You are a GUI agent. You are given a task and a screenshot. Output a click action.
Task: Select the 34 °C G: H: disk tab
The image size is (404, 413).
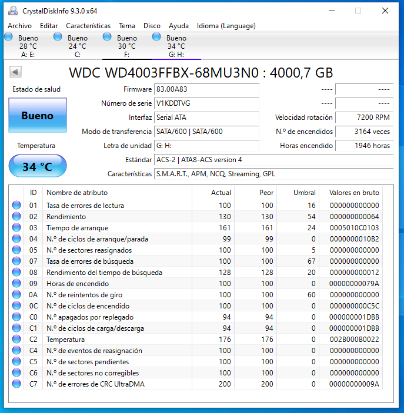point(176,46)
